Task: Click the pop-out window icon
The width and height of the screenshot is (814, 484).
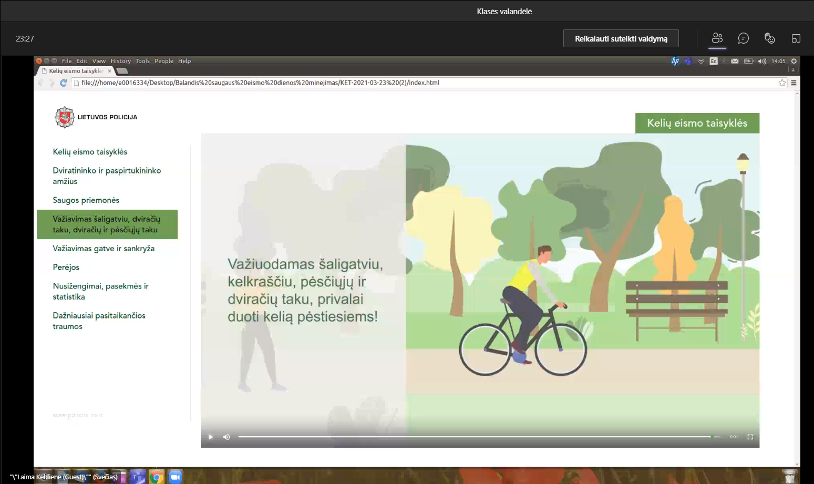Action: click(x=796, y=38)
